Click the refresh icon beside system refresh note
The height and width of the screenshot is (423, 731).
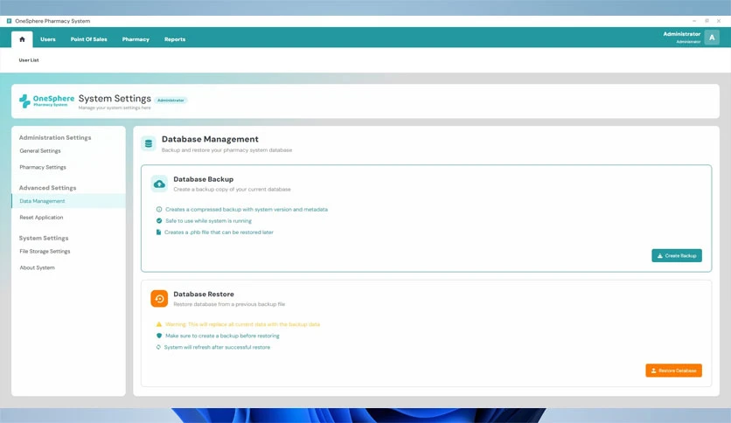(158, 347)
